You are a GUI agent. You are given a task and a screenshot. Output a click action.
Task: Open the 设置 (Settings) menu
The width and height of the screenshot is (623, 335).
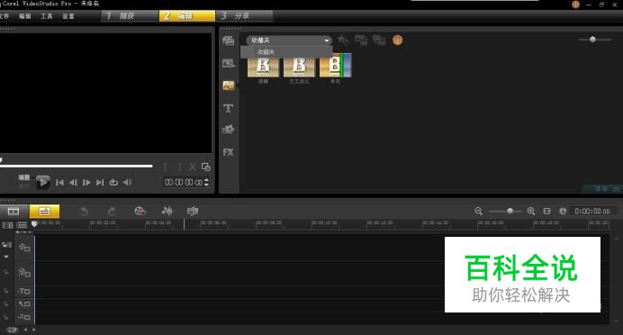click(68, 16)
